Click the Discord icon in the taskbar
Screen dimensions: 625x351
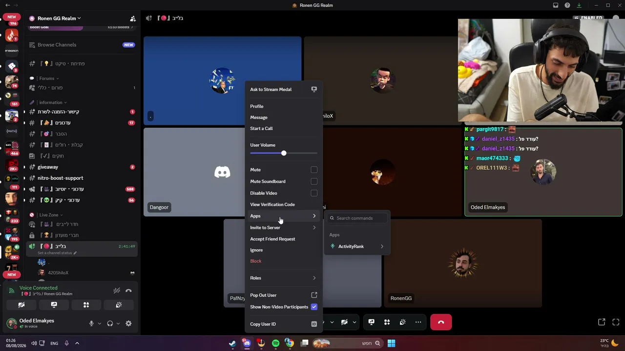[x=247, y=343]
